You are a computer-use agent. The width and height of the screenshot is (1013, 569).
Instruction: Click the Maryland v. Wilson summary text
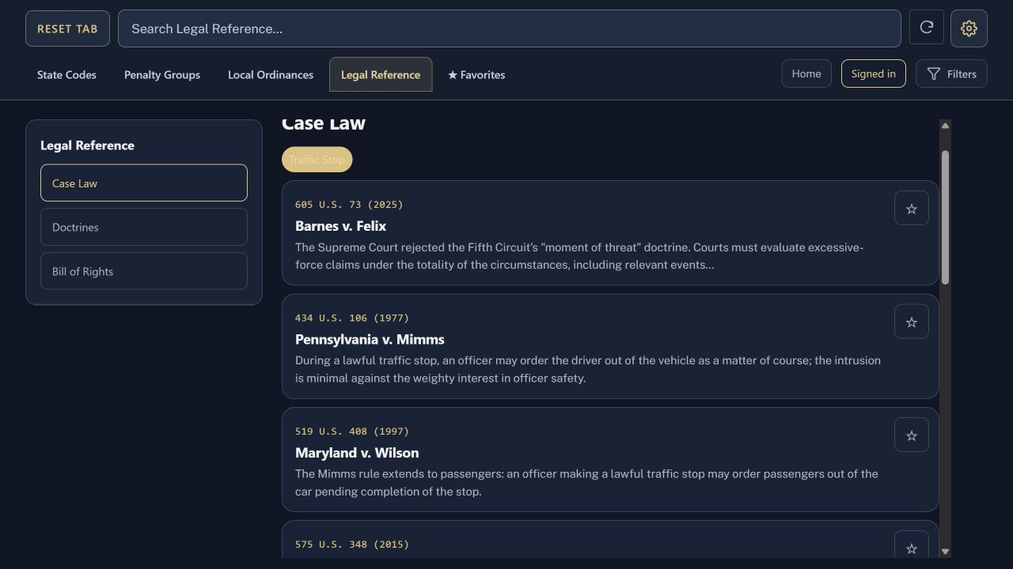(x=586, y=483)
